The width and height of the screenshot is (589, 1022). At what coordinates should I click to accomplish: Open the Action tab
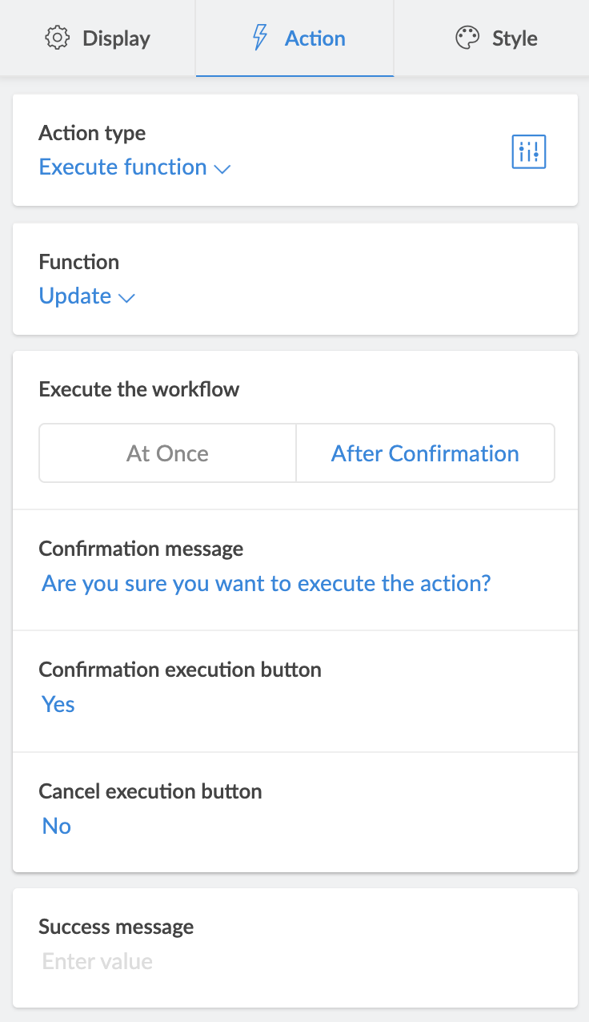coord(294,38)
